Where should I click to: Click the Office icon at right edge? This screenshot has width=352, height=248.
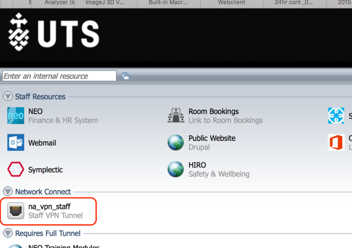click(336, 143)
